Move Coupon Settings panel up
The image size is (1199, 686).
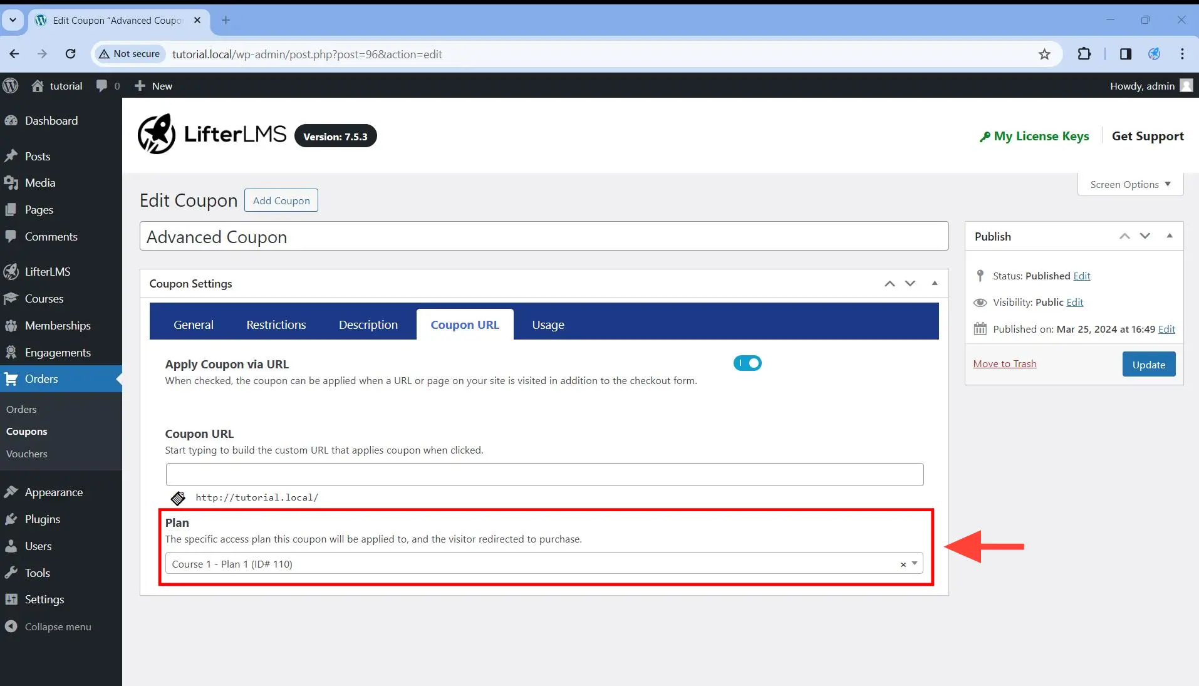click(x=890, y=284)
